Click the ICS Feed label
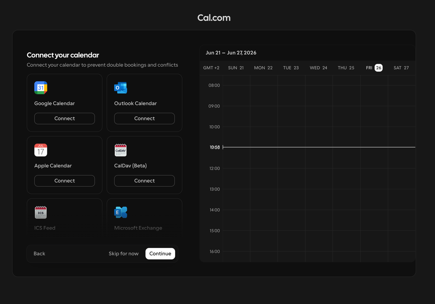 pos(45,228)
